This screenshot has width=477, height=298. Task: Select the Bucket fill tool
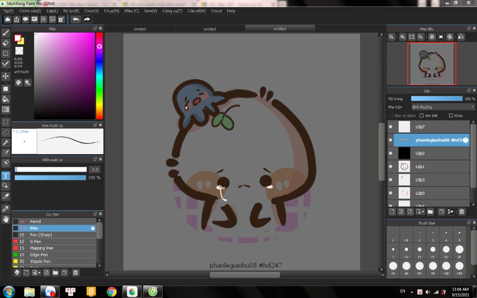click(x=6, y=99)
